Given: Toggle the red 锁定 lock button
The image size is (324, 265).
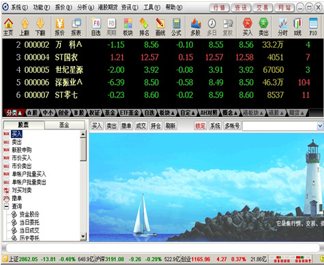Looking at the screenshot, I should (x=201, y=125).
